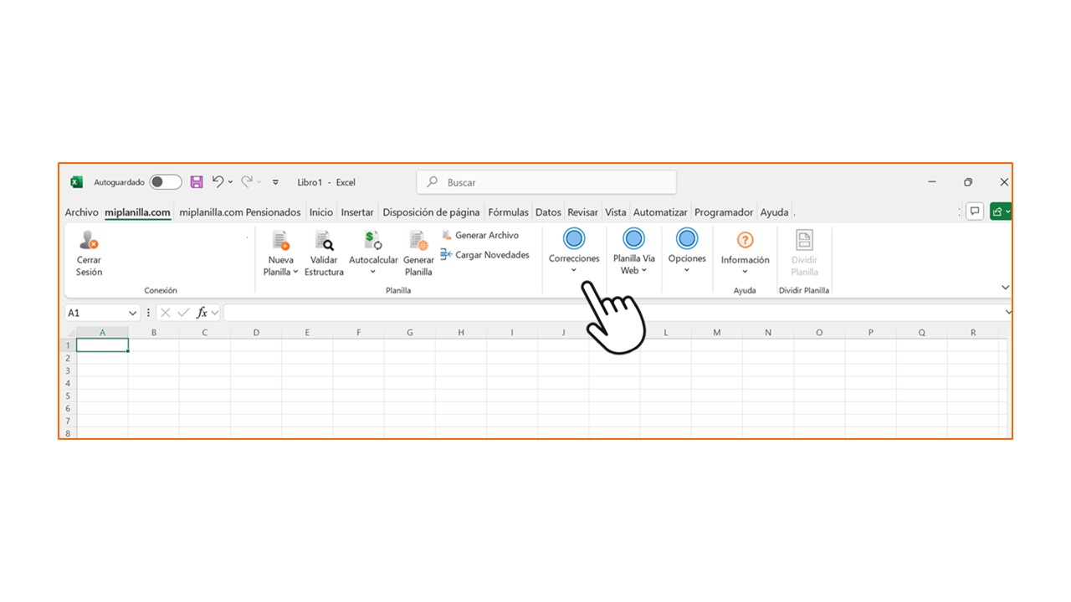The width and height of the screenshot is (1071, 602).
Task: Run Validar Estructura tool
Action: (324, 241)
